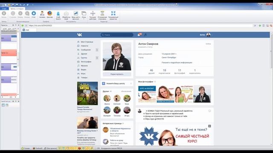Select the Браузер Firefox profile icon
Viewport: 273px width, 153px height.
point(49,14)
